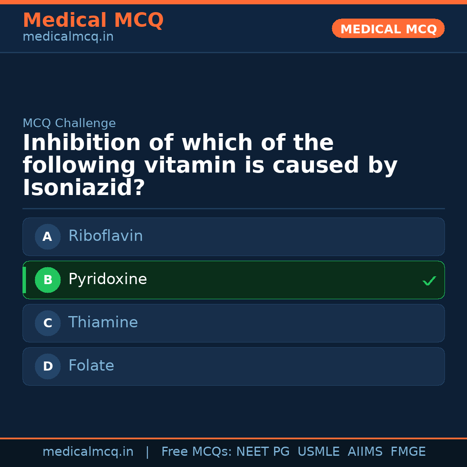Click the letter C circle badge

(x=48, y=323)
